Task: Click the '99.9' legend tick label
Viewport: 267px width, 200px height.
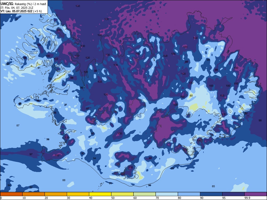Action: [247, 198]
